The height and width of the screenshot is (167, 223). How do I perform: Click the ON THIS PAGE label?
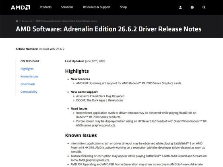pos(30,61)
